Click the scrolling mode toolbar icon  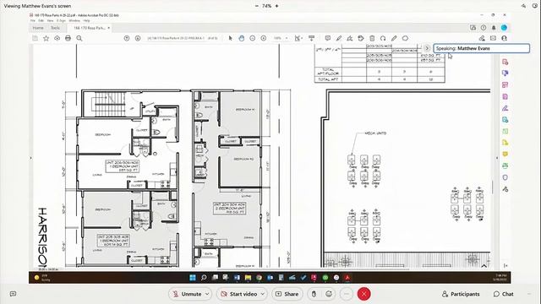pyautogui.click(x=312, y=38)
